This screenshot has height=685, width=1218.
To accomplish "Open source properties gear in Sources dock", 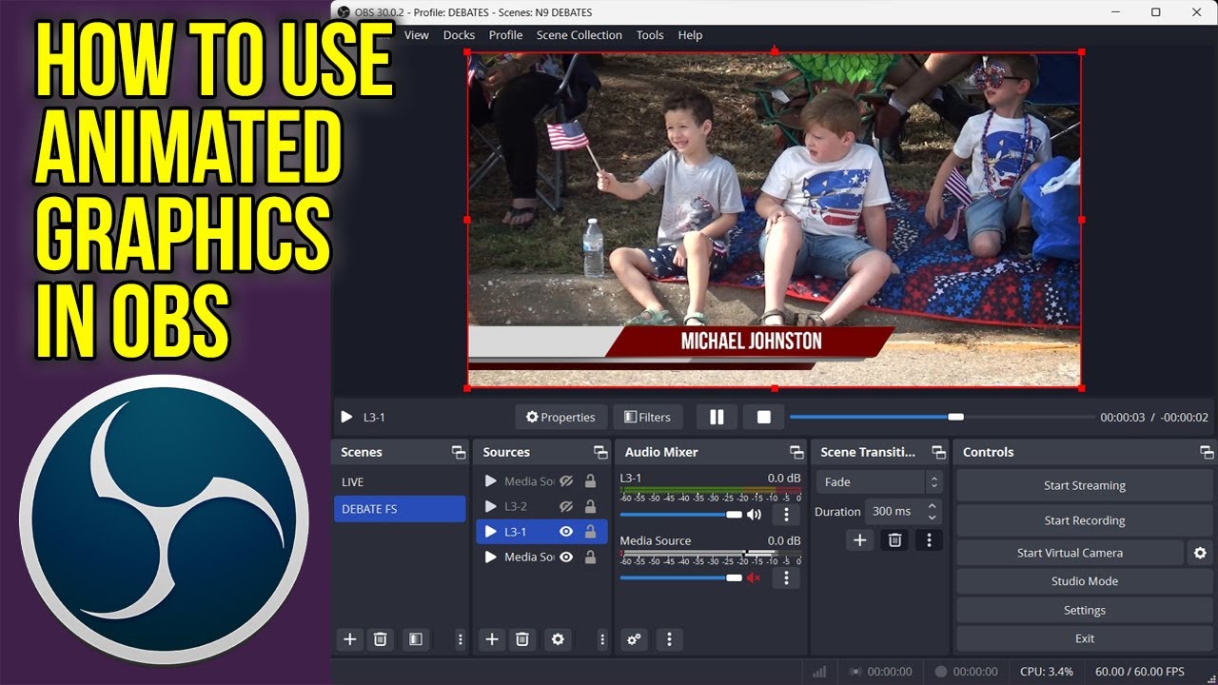I will (558, 639).
